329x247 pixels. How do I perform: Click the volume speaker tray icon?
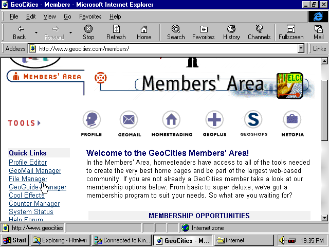(x=282, y=240)
